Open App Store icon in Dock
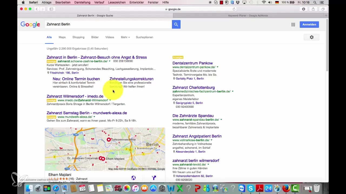The image size is (346, 194). [x=153, y=188]
